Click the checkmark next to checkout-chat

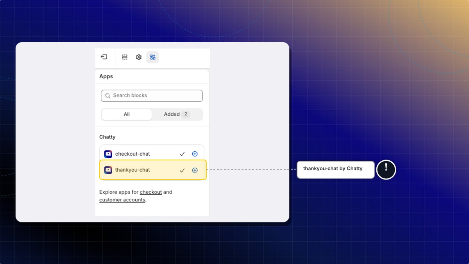(x=182, y=154)
